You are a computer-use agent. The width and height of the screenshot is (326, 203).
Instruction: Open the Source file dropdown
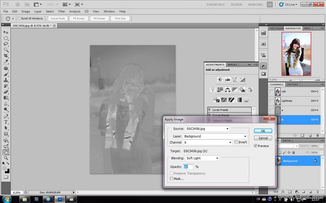point(207,129)
